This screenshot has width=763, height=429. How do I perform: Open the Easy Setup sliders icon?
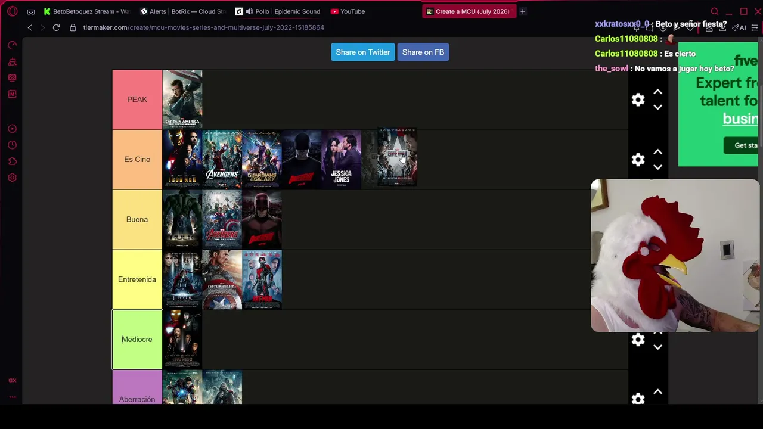(755, 27)
